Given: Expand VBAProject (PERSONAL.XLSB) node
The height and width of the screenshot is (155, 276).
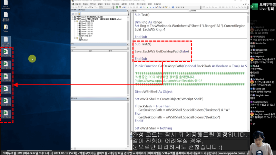Looking at the screenshot, I should tap(71, 17).
